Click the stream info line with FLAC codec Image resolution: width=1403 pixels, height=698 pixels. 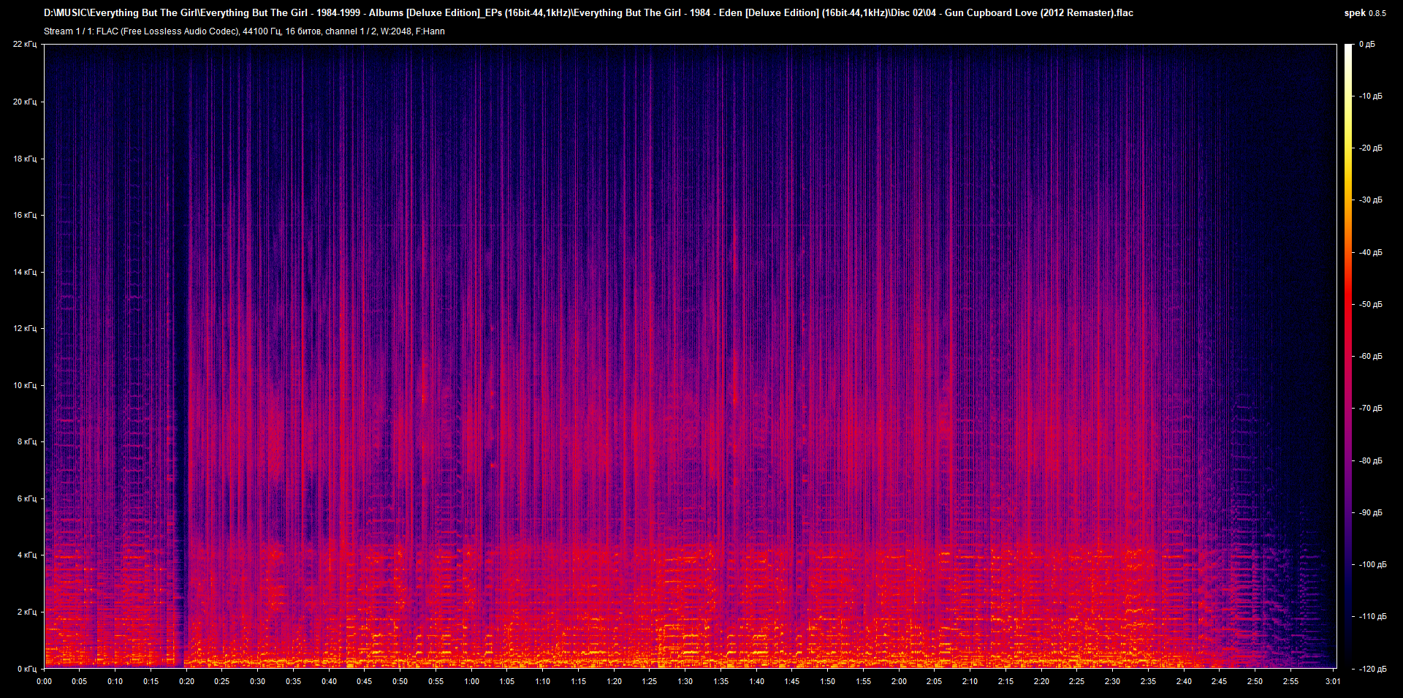(x=244, y=31)
